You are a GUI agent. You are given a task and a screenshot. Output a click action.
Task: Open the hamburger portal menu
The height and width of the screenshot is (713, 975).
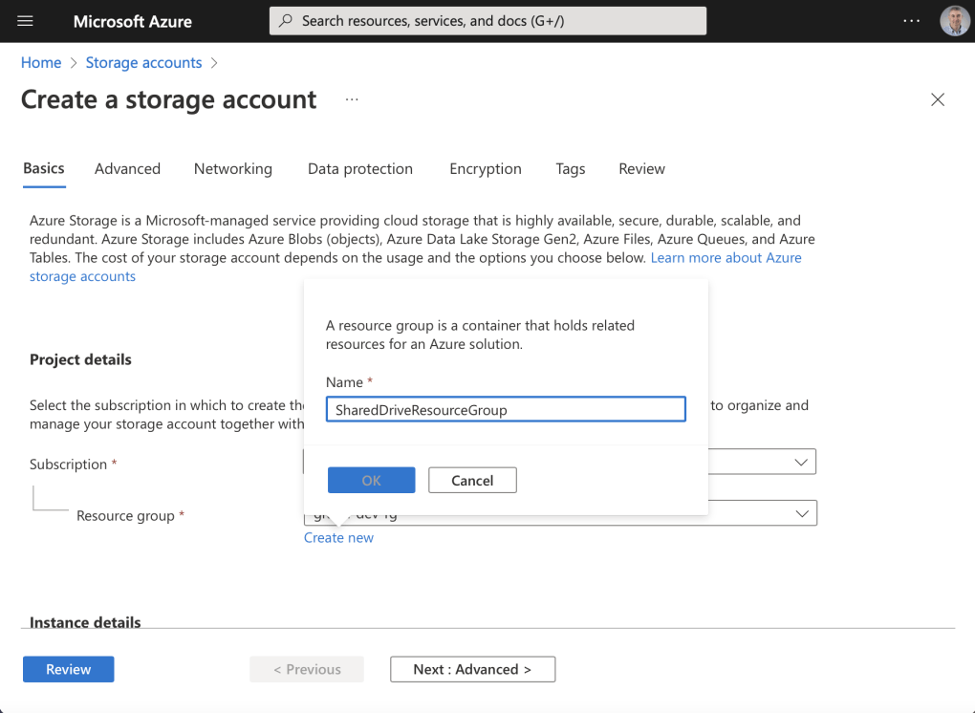coord(26,21)
